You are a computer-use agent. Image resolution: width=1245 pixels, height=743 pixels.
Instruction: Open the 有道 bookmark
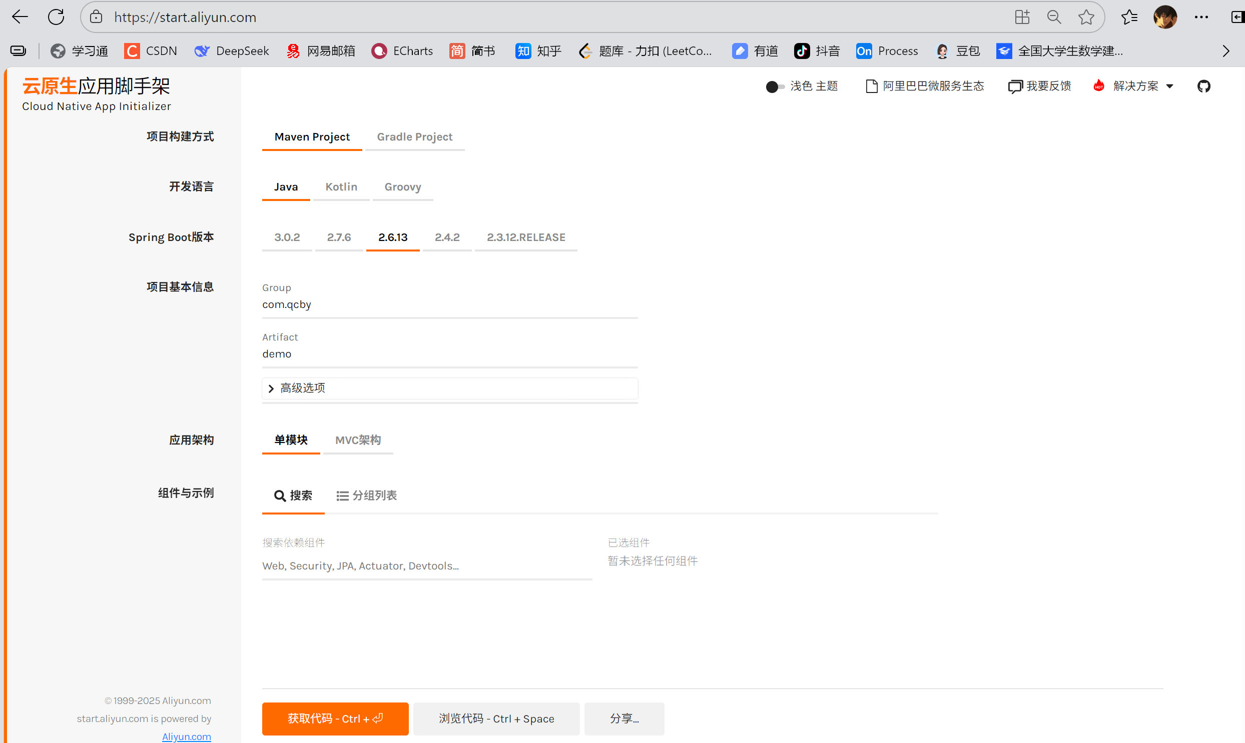[x=755, y=51]
